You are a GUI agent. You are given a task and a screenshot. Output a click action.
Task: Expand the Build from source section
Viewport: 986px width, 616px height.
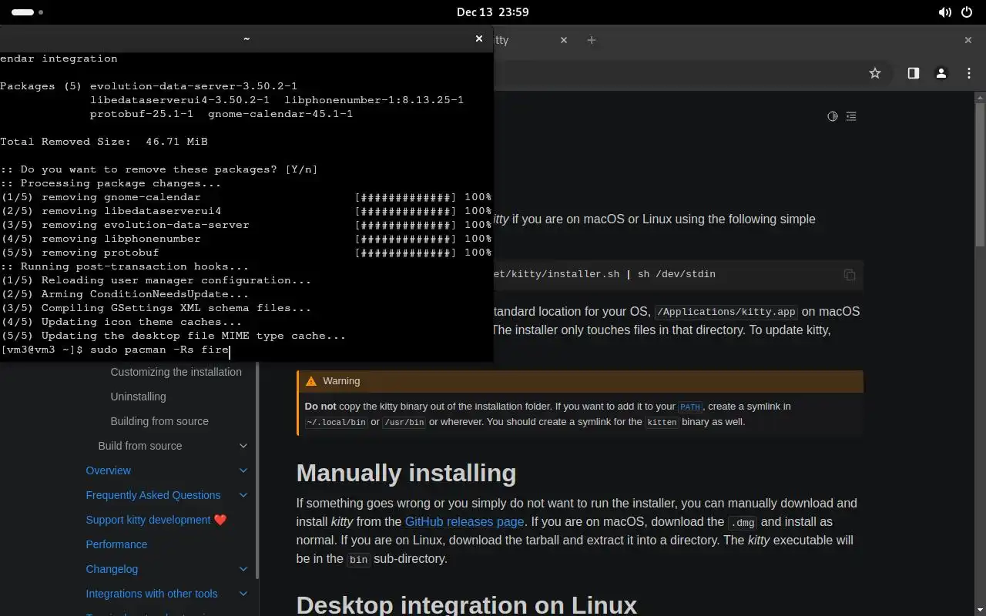(x=243, y=446)
